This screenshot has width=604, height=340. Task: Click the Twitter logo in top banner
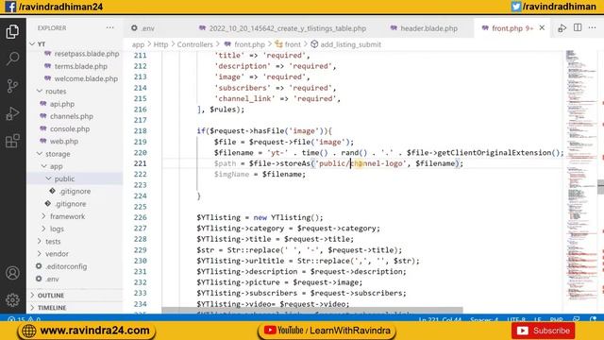coord(516,7)
